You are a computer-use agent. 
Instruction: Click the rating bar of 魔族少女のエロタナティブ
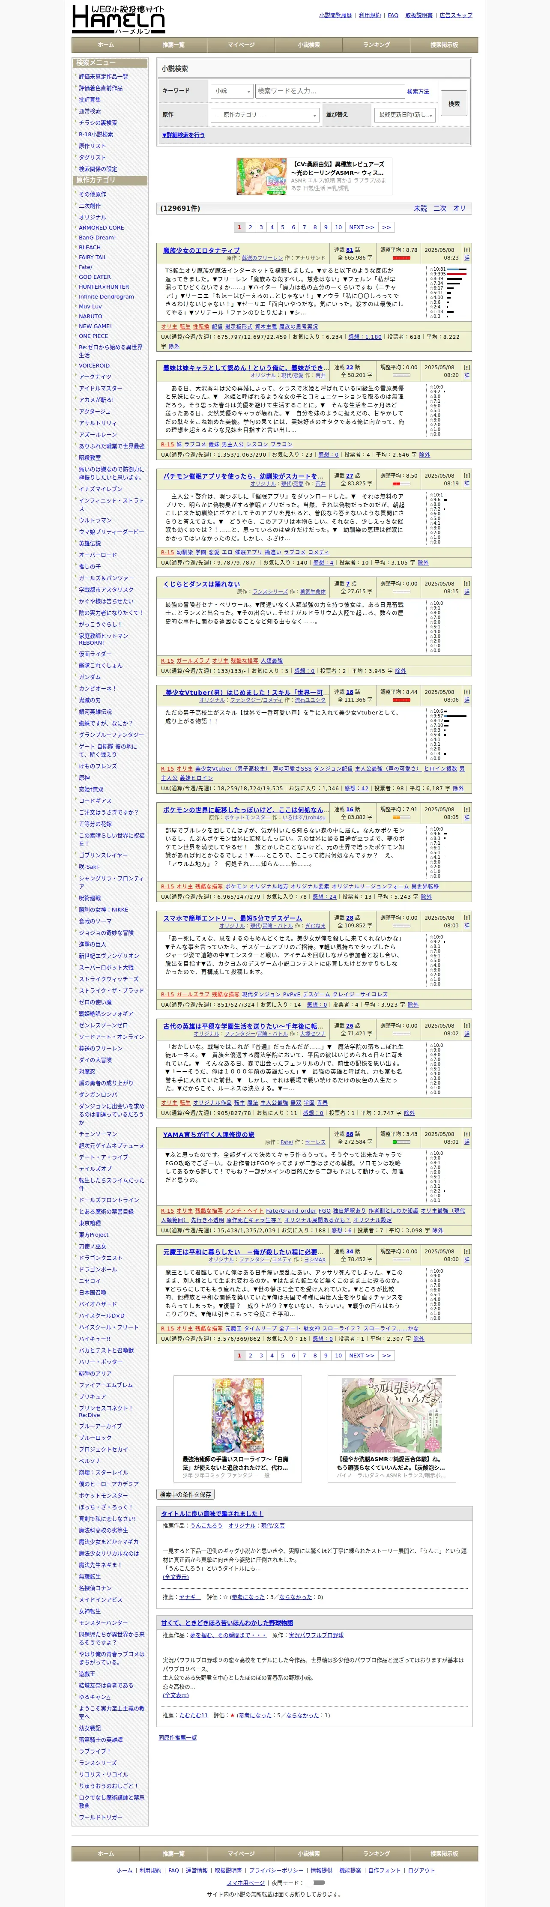click(x=401, y=258)
